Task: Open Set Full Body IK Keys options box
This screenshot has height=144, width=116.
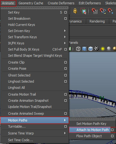Action: pos(66,49)
